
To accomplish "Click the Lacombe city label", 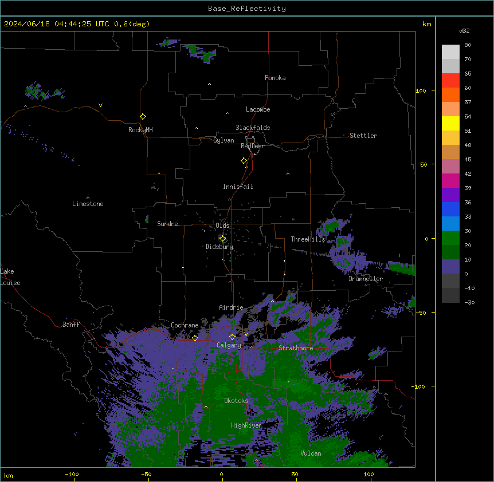I will [258, 109].
